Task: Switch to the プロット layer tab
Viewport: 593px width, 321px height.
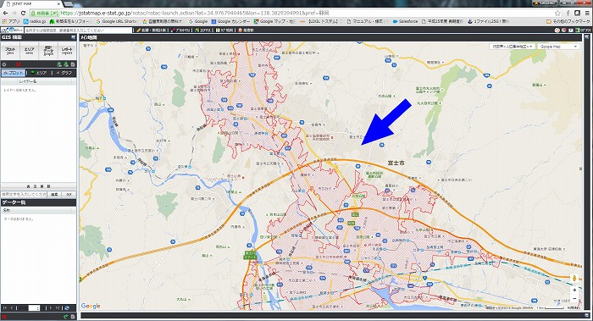Action: click(x=14, y=73)
